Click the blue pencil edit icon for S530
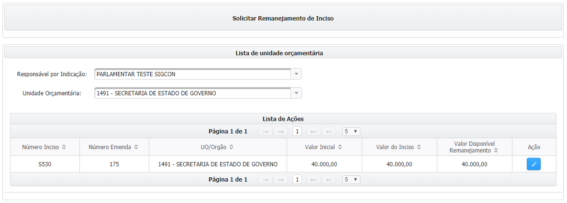The width and height of the screenshot is (567, 203). point(534,164)
